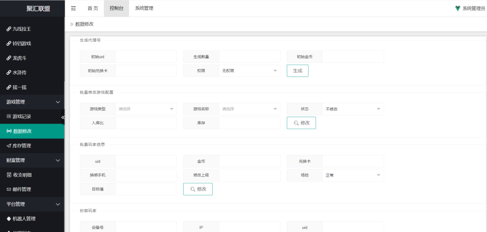
Task: Click the 机器人管理 android icon
Action: (x=9, y=219)
